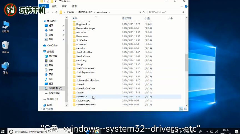Select the Resources folder

click(x=82, y=36)
